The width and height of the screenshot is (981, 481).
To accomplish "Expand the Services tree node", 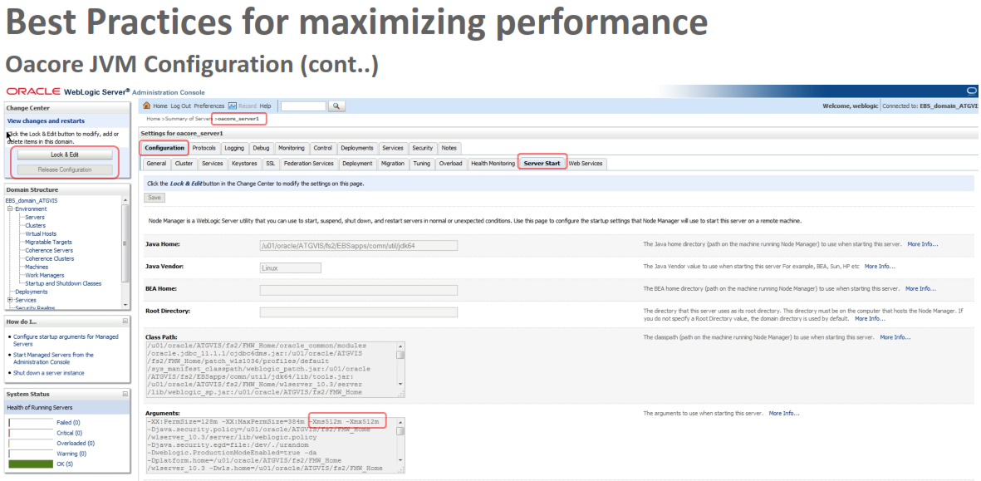I will (10, 300).
